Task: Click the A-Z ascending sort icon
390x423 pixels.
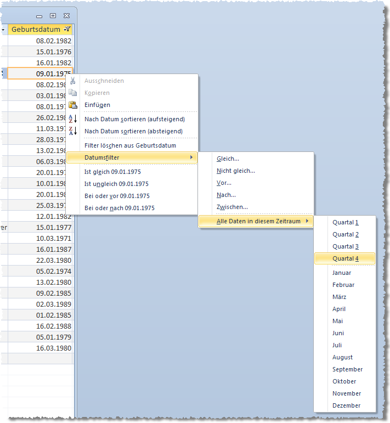Action: (x=73, y=119)
